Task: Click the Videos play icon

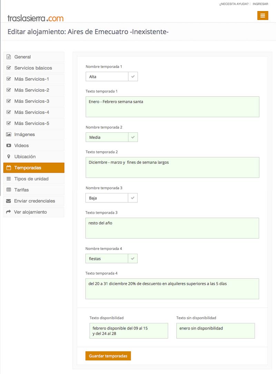Action: 9,145
